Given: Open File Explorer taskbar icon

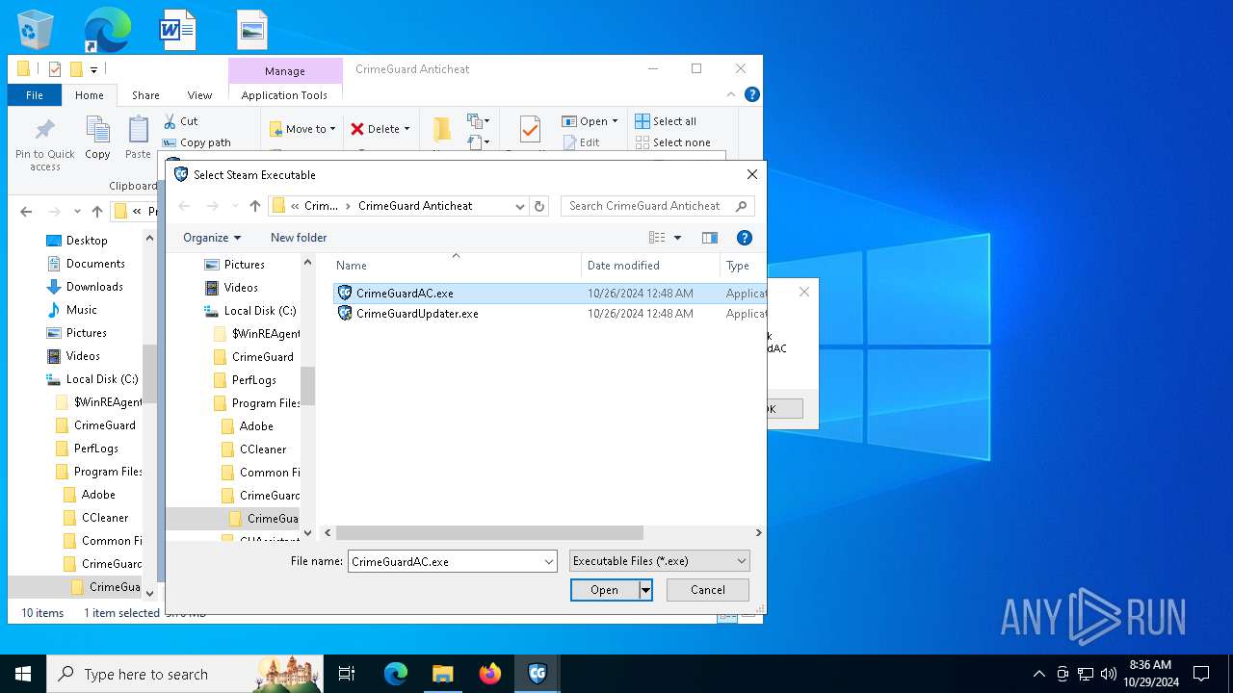Looking at the screenshot, I should tap(442, 674).
